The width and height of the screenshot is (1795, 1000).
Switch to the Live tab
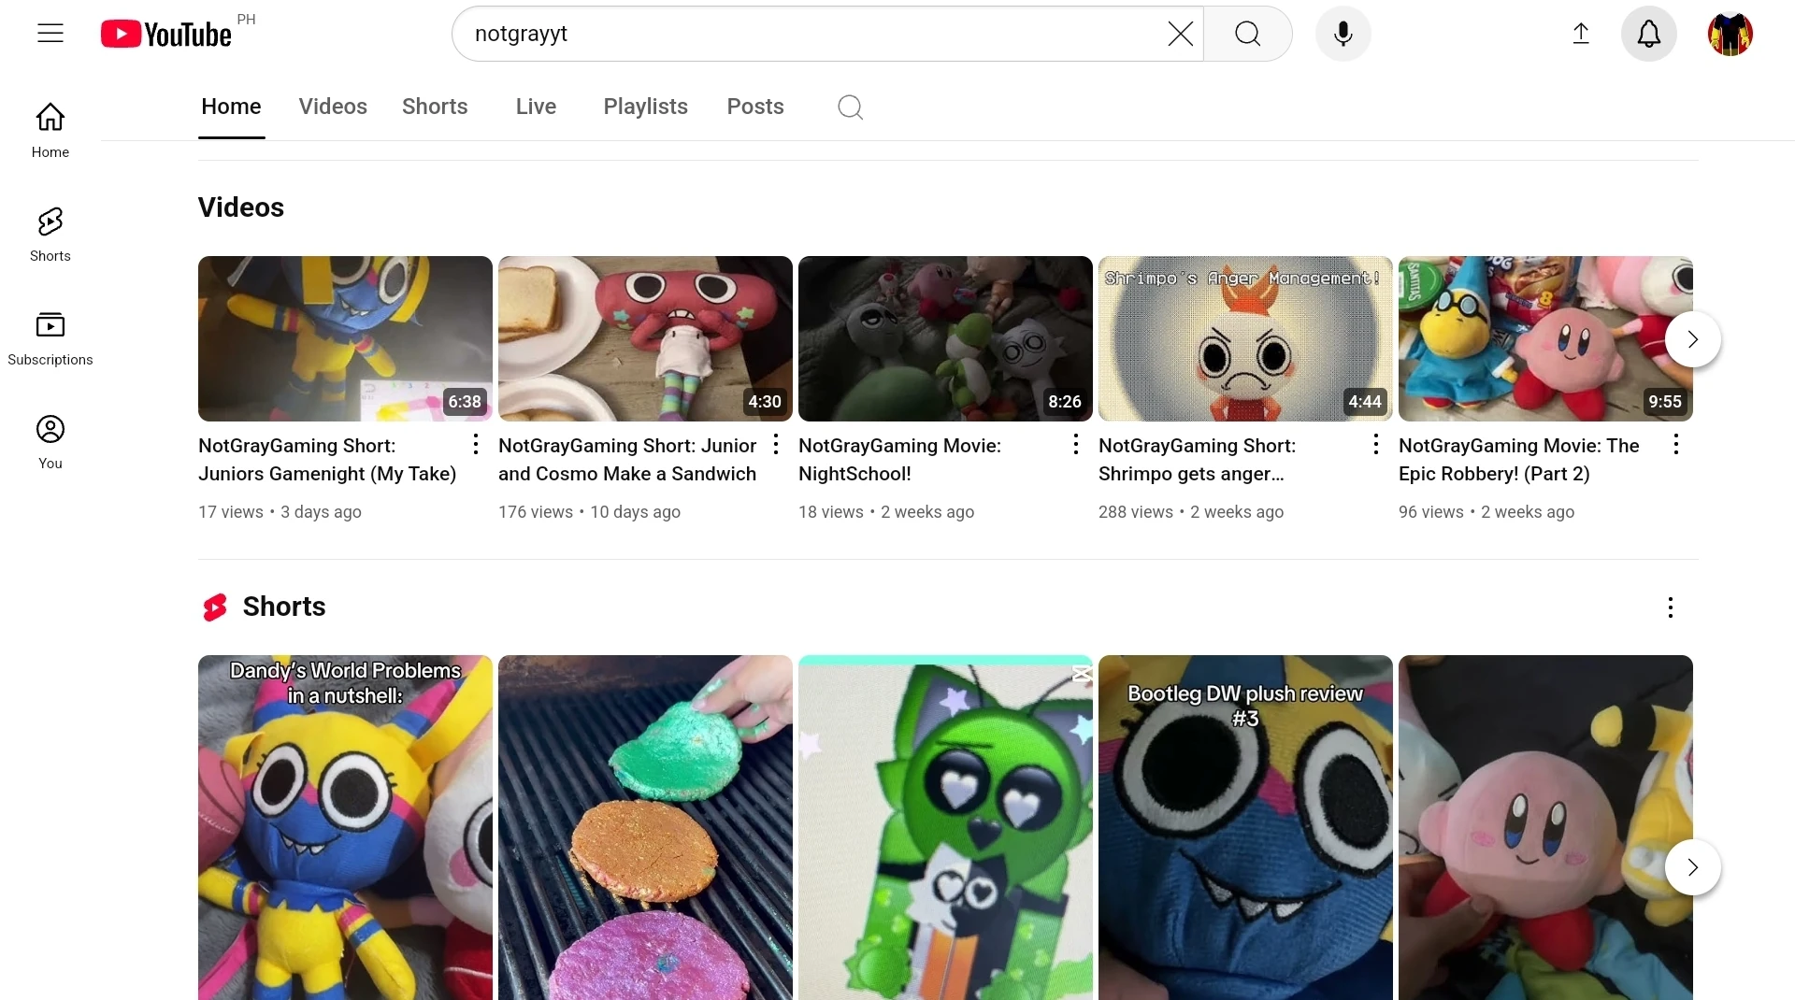pos(536,107)
